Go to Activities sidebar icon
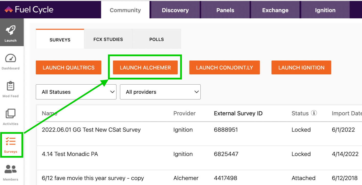 [10, 114]
